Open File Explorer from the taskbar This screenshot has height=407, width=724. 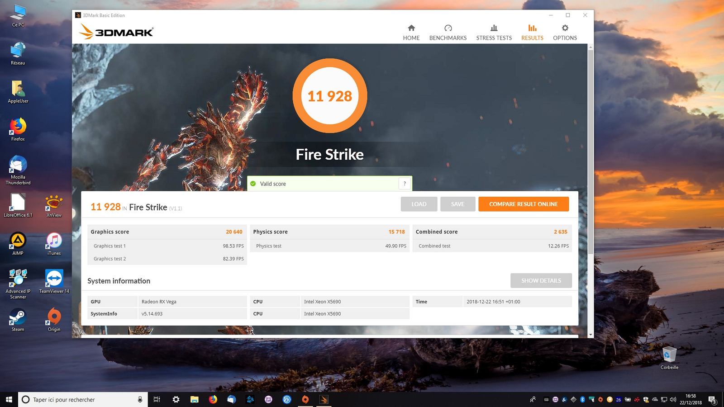[x=195, y=399]
